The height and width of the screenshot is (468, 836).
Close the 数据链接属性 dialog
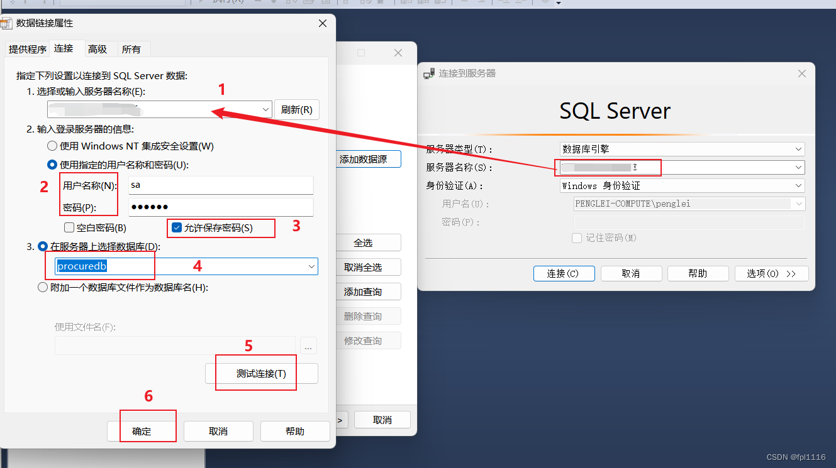[323, 23]
